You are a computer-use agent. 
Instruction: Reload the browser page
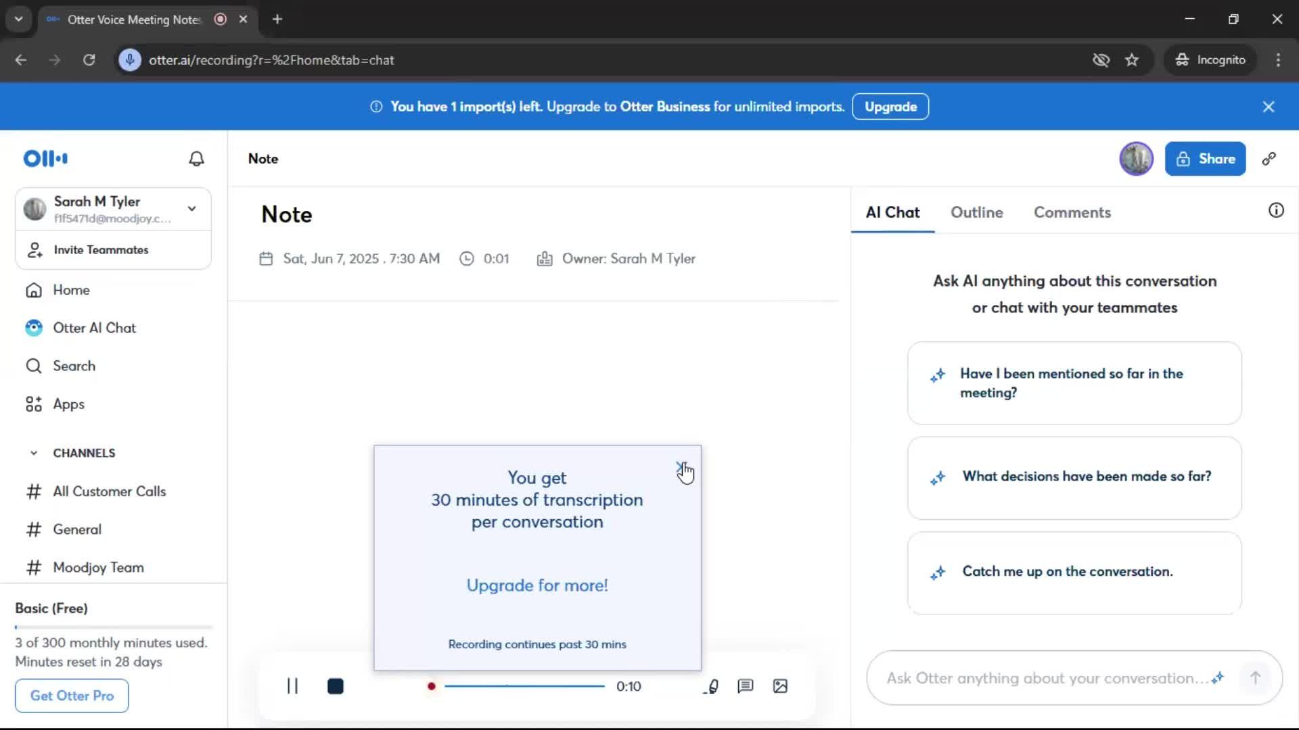tap(89, 60)
